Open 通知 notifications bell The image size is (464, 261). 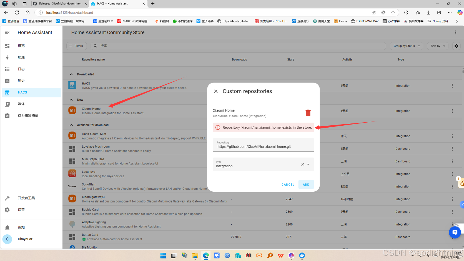(31, 227)
